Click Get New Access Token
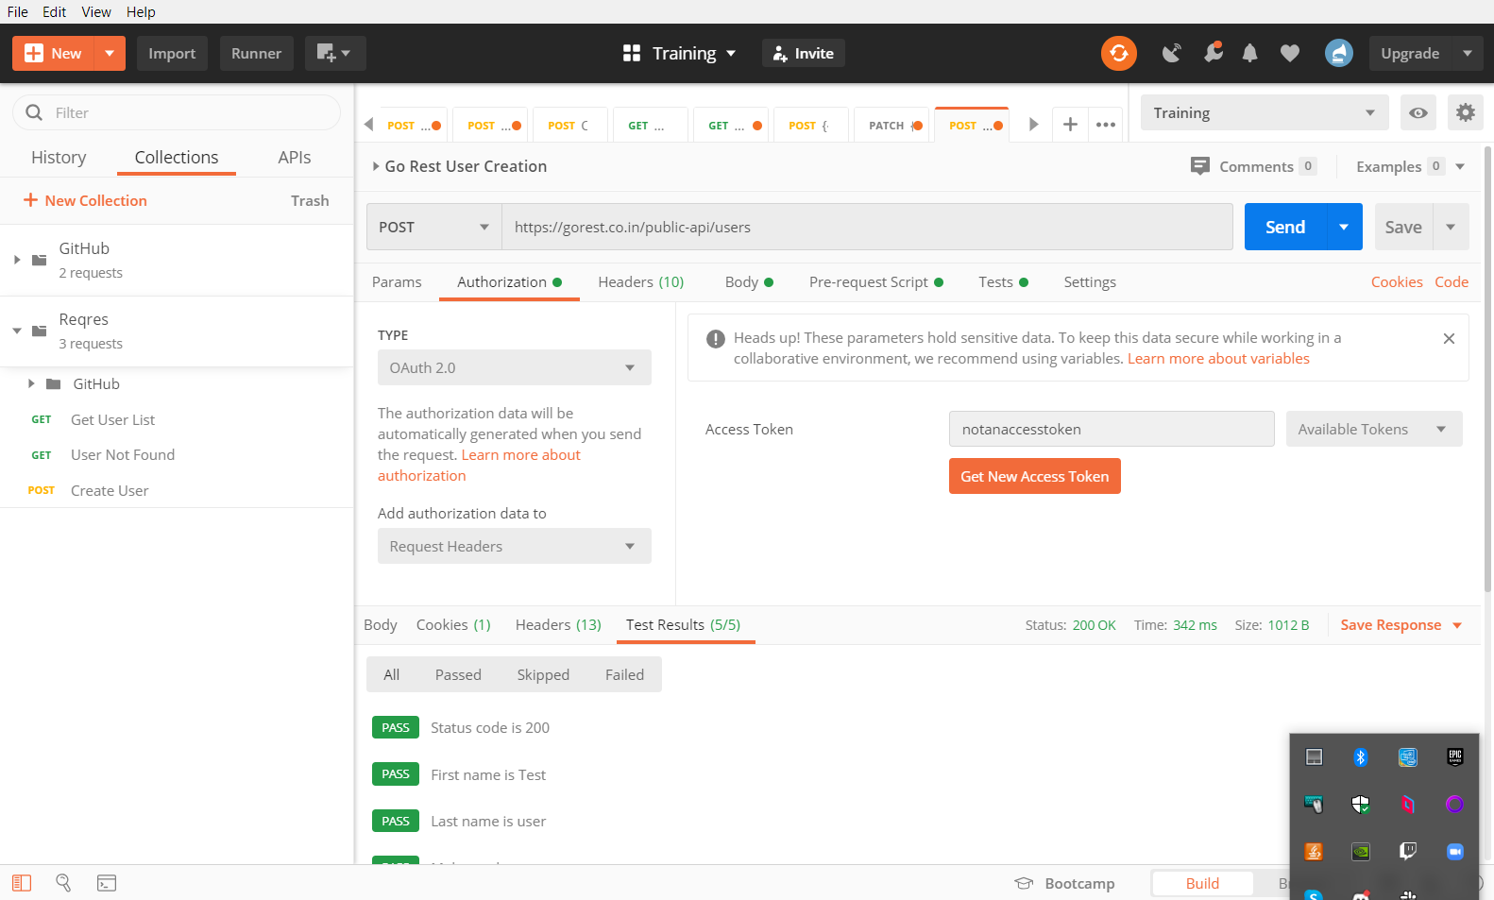1494x900 pixels. tap(1035, 476)
